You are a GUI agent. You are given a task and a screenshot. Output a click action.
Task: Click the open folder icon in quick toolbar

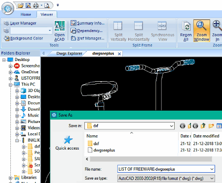[21, 5]
